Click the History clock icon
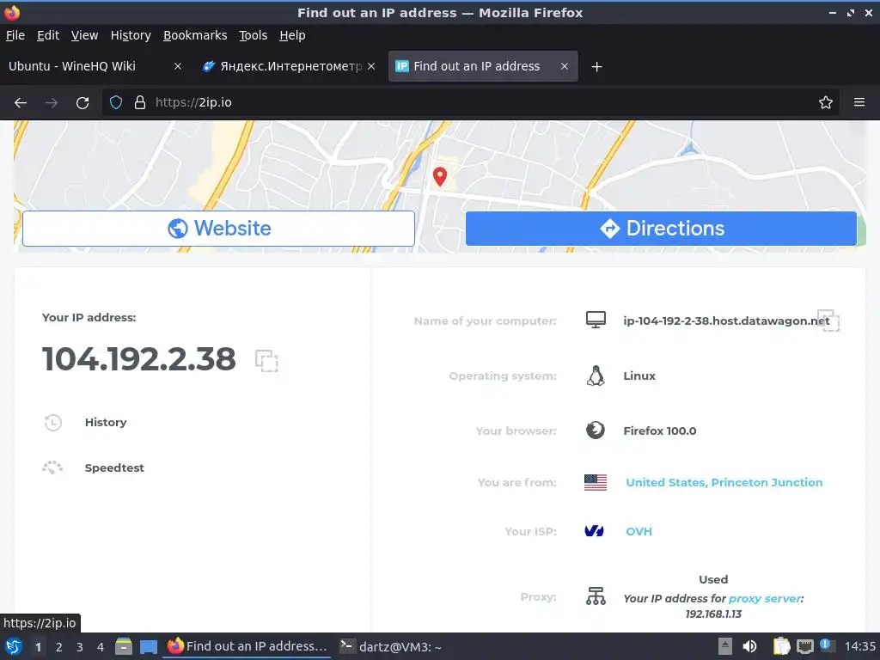 (52, 422)
